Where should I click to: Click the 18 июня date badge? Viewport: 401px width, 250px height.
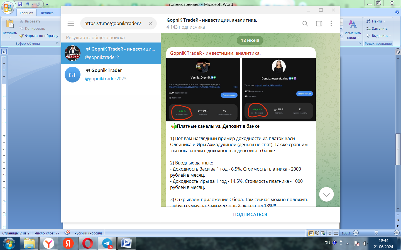tap(250, 40)
